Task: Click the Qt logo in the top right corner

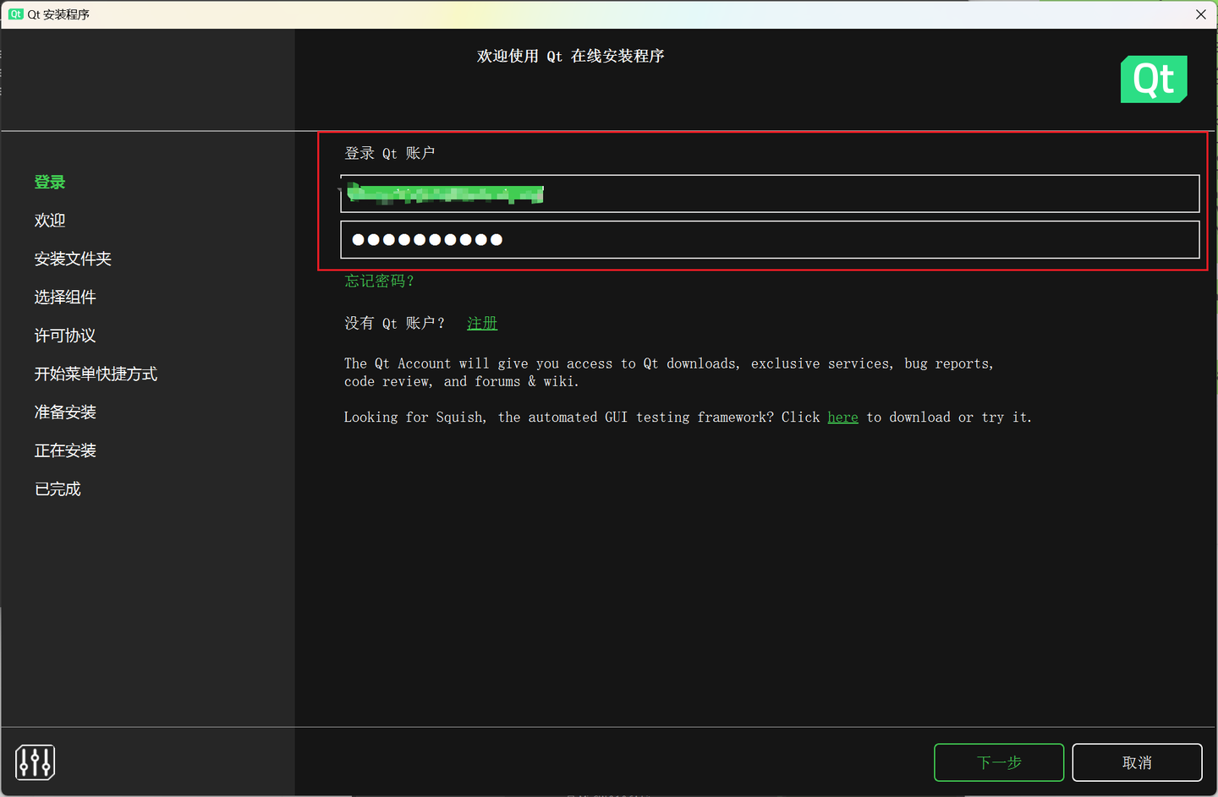Action: [1154, 79]
